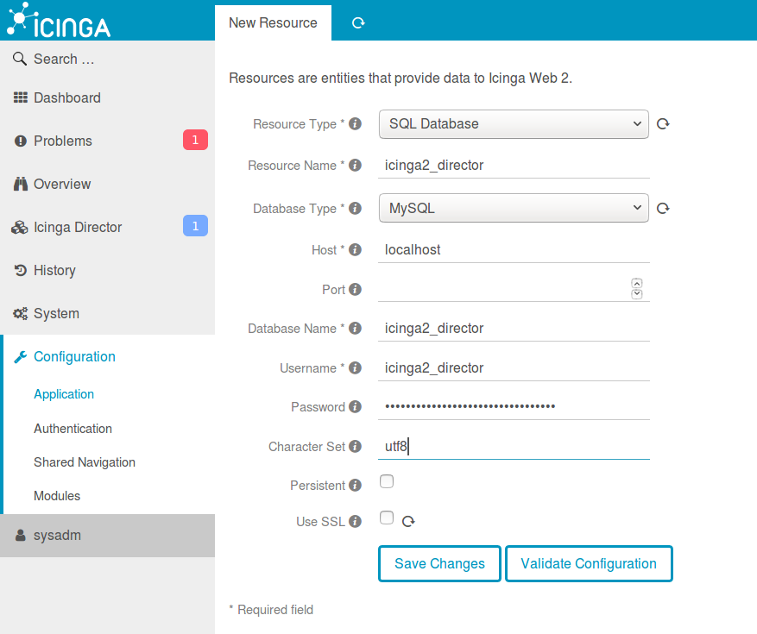Focus the Username input field

pos(514,368)
